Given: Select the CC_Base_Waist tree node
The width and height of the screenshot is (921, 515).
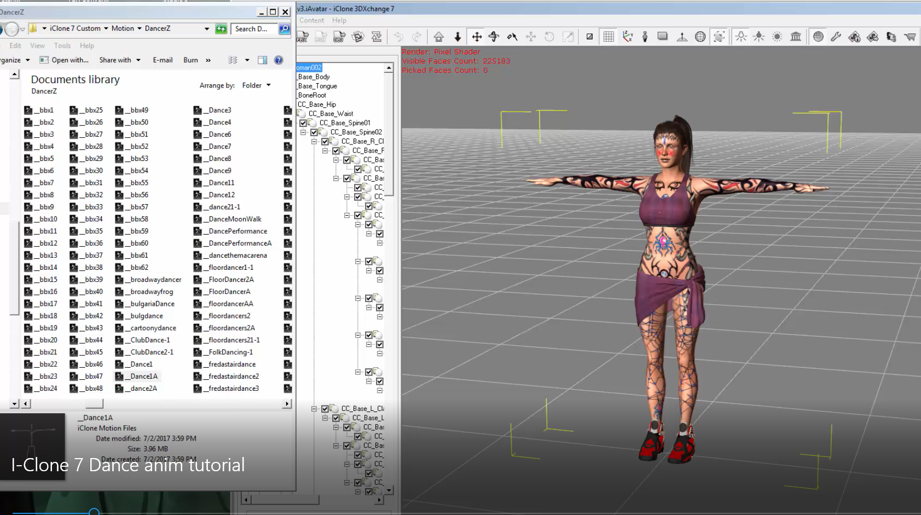Looking at the screenshot, I should point(331,114).
